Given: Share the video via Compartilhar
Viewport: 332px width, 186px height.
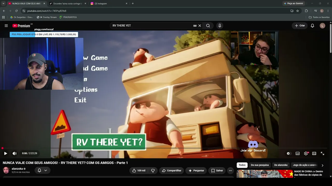Looking at the screenshot, I should pos(171,171).
